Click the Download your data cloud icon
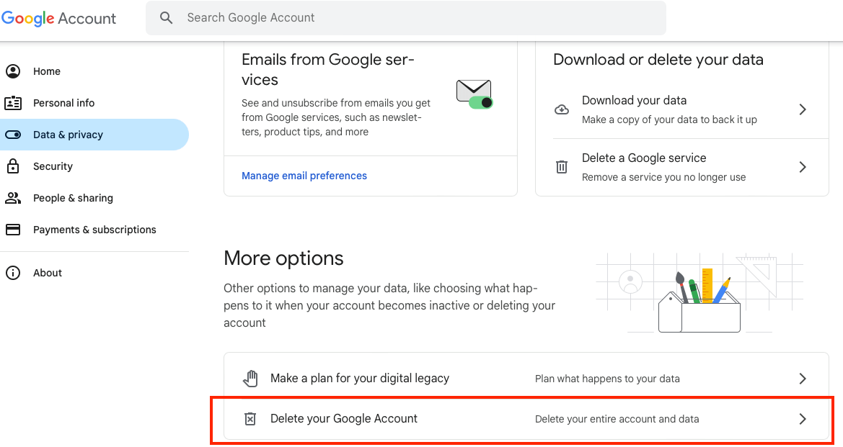 (562, 109)
